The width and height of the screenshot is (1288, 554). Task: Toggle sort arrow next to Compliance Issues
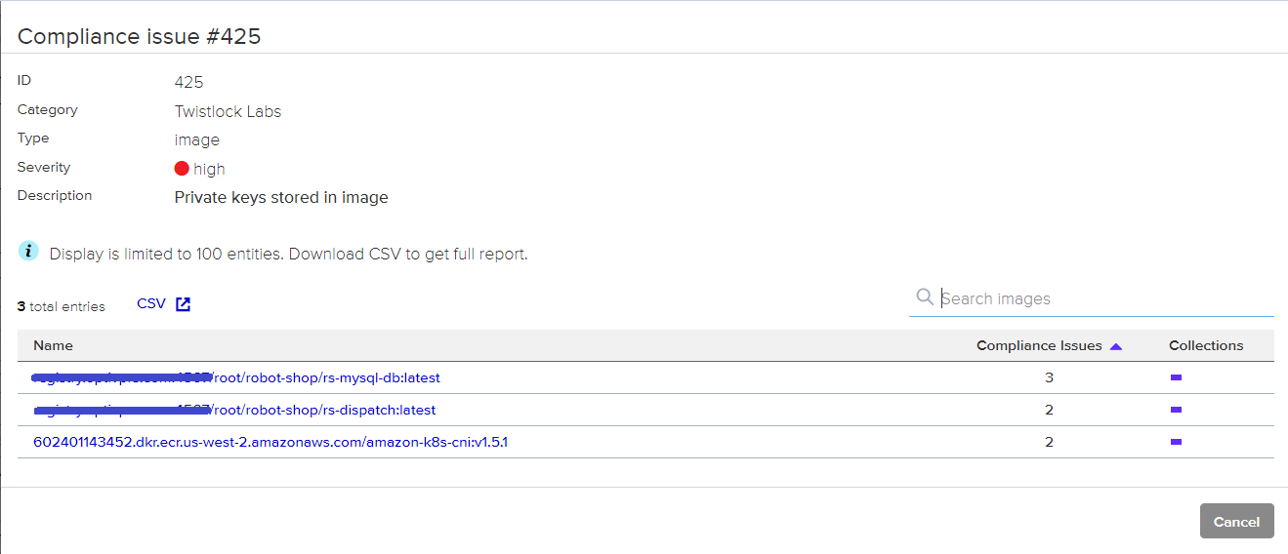click(1116, 346)
